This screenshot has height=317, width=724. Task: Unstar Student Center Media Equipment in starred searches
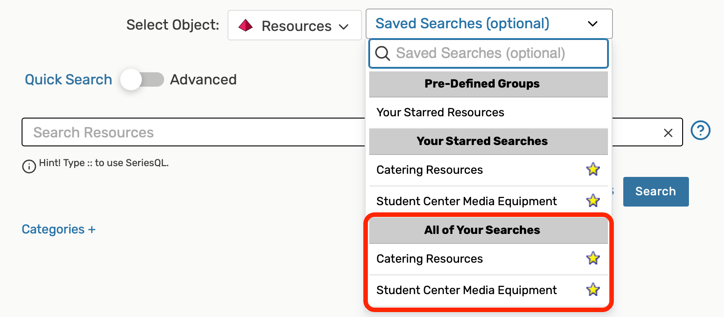(x=593, y=201)
